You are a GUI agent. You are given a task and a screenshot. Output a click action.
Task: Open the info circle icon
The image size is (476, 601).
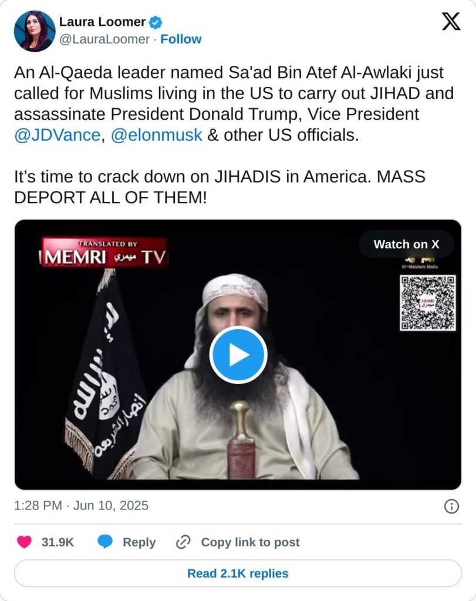click(x=451, y=507)
